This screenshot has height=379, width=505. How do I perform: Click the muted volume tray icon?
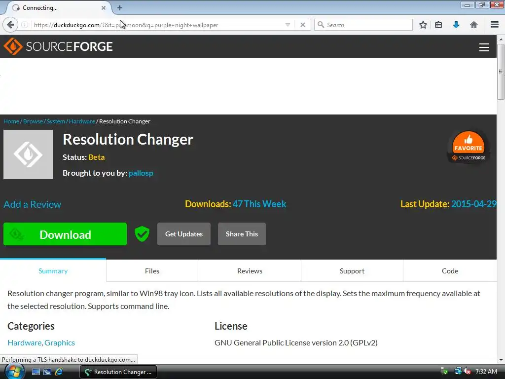tap(468, 371)
